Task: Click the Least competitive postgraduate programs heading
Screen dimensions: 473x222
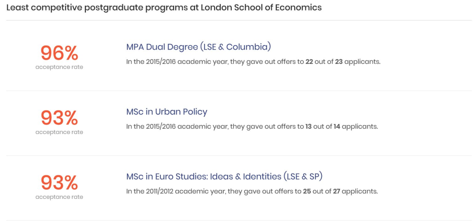Action: [164, 8]
